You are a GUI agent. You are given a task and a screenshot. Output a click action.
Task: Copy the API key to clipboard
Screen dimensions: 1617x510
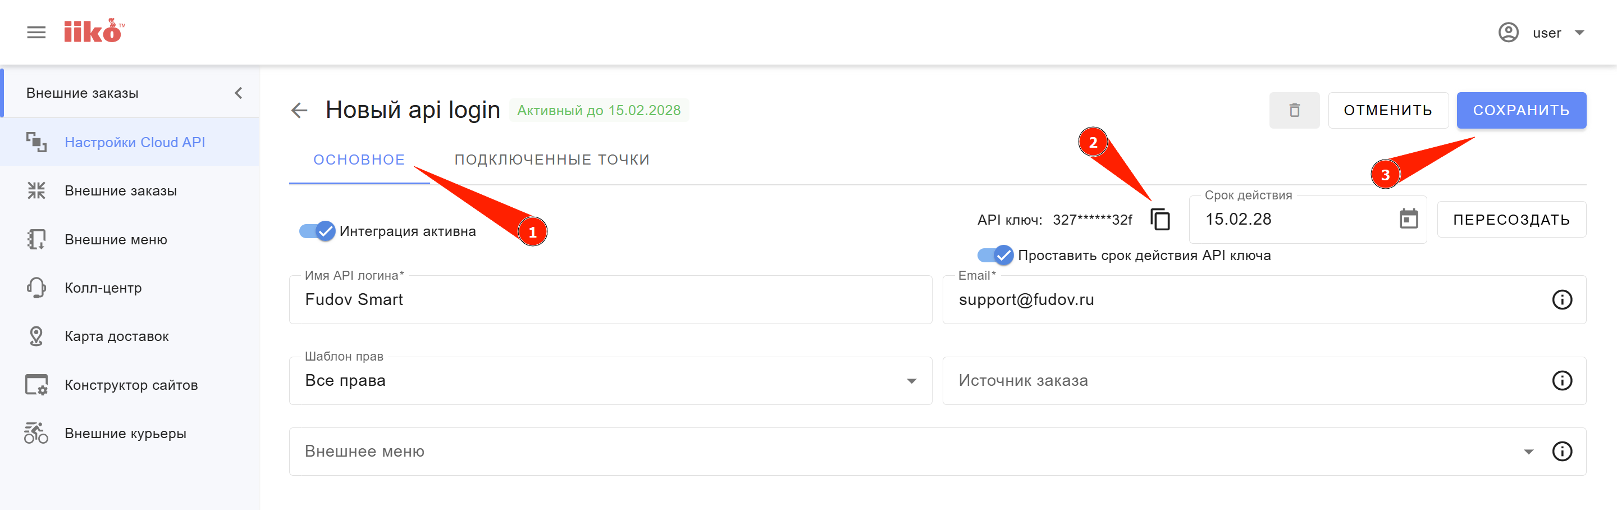pyautogui.click(x=1160, y=219)
